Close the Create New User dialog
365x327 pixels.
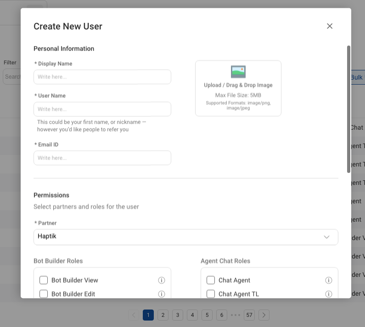(329, 26)
